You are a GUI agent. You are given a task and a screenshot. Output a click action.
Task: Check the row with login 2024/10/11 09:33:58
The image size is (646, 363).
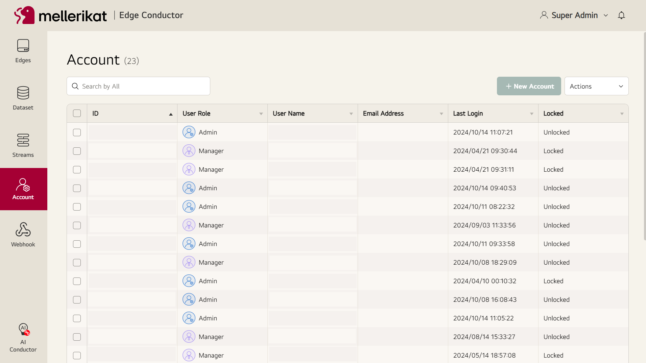pos(77,244)
